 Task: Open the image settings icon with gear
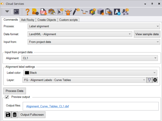(35, 12)
